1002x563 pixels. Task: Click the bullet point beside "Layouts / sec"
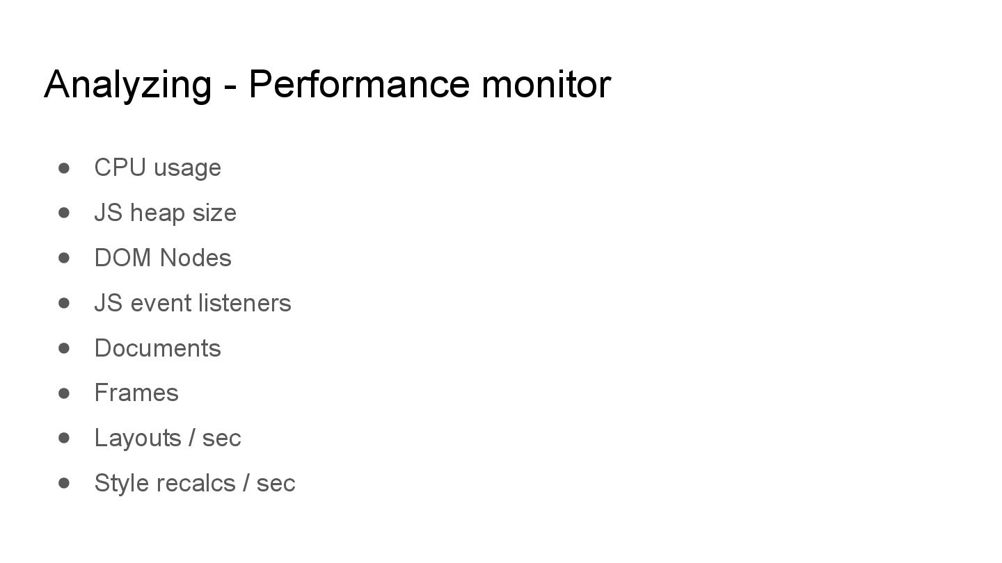65,438
